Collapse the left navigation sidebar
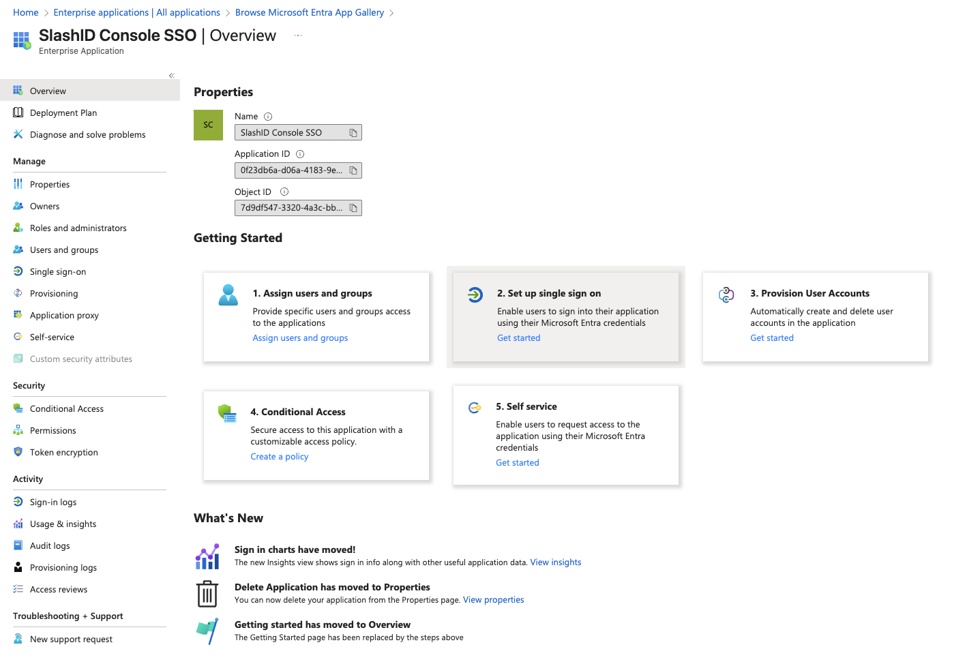 pyautogui.click(x=171, y=76)
